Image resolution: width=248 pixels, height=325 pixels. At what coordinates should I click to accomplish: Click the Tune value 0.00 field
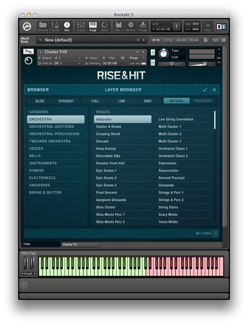178,57
